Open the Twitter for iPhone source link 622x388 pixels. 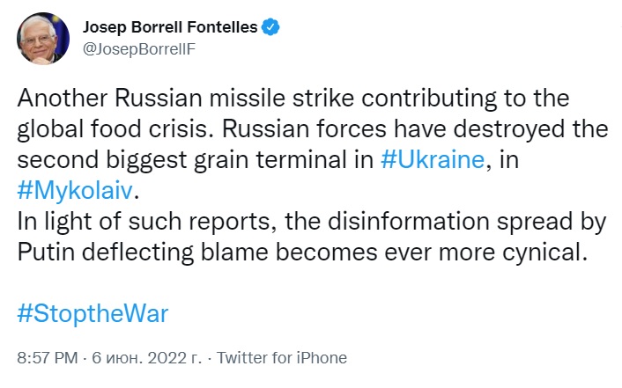281,358
